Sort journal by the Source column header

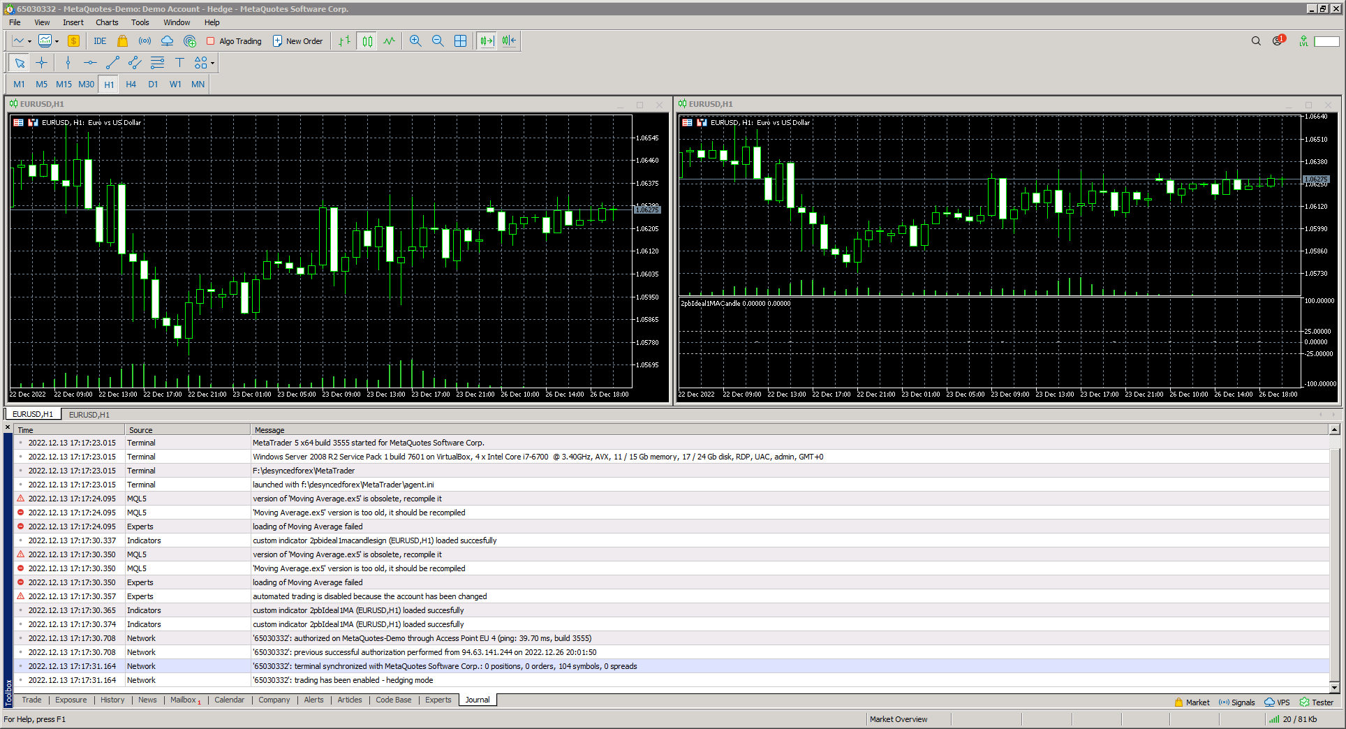pyautogui.click(x=187, y=430)
